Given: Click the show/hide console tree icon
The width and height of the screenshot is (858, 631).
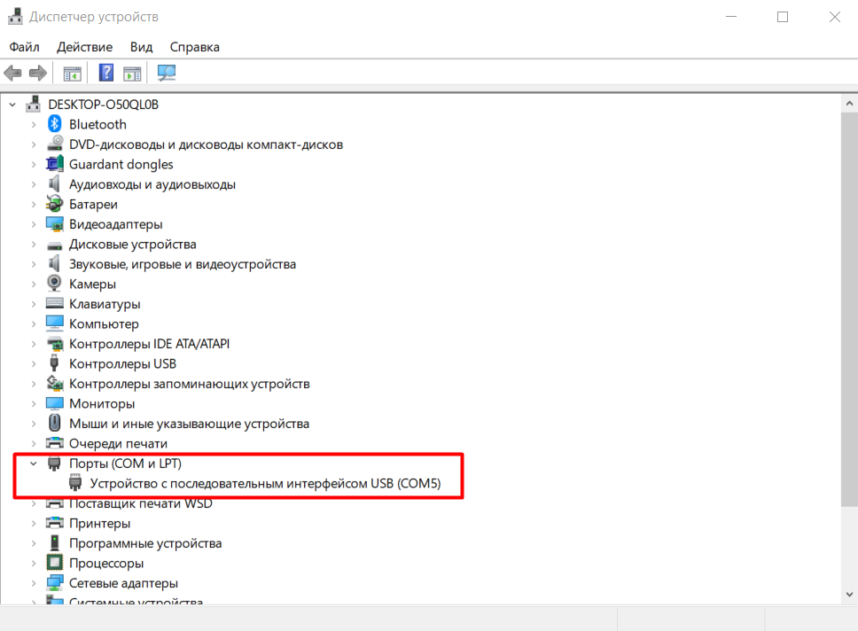Looking at the screenshot, I should (72, 73).
